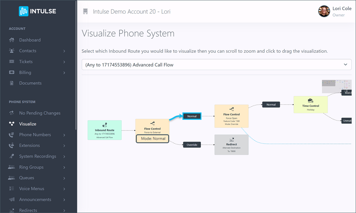This screenshot has width=356, height=213.
Task: Open the Voice Menus menu item
Action: [x=32, y=189]
